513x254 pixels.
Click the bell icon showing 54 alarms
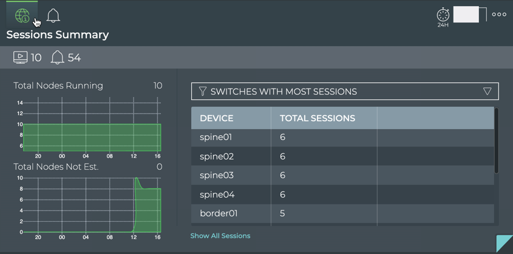click(x=57, y=58)
